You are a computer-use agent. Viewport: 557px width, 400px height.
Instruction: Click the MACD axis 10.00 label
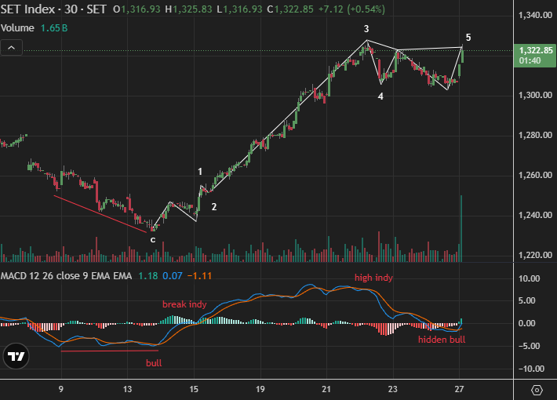(x=530, y=278)
